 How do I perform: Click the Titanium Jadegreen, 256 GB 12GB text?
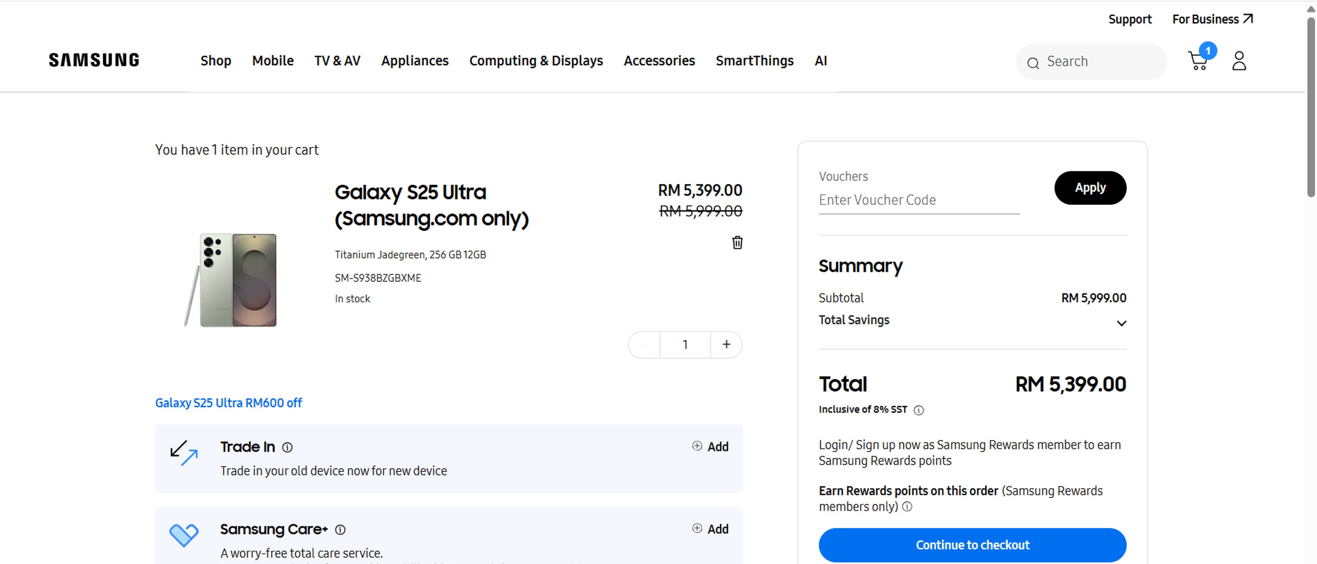(x=411, y=254)
